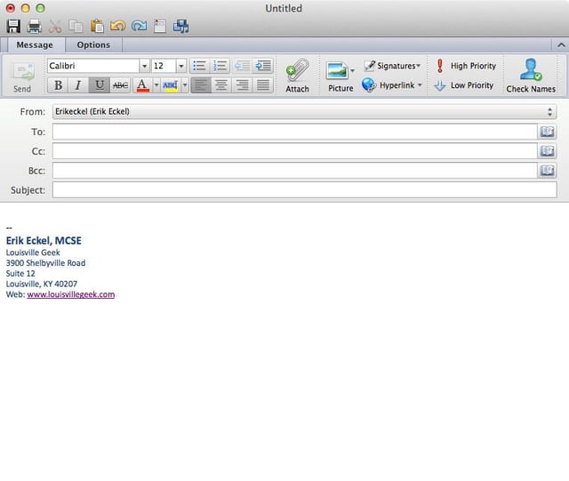
Task: Click the font name text box Calibri
Action: click(x=93, y=66)
